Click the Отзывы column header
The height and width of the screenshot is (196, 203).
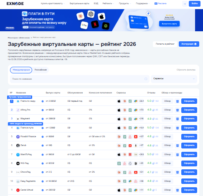151,93
